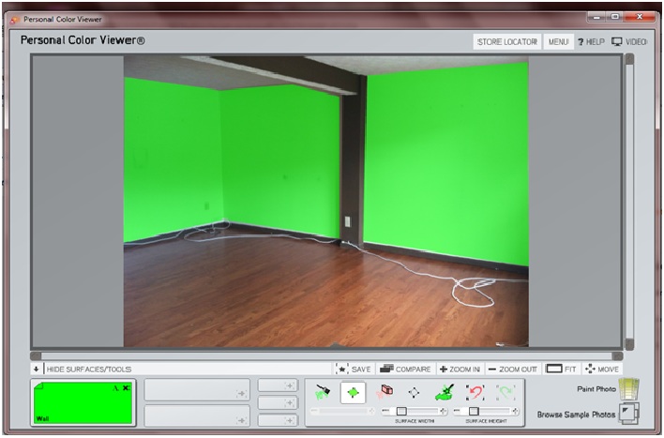Increase surface width with the plus end

pos(444,411)
